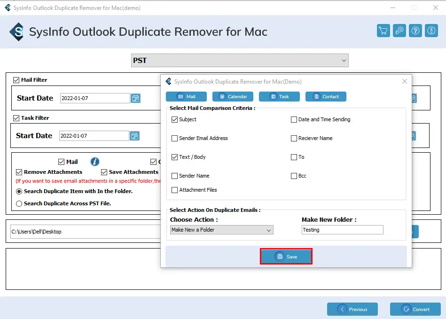
Task: Click the Make New Folder name field
Action: pyautogui.click(x=343, y=230)
